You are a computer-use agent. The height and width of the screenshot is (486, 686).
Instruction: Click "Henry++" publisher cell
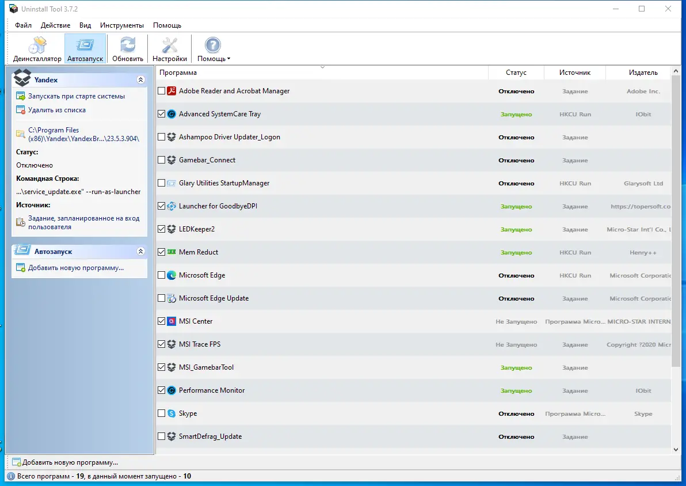(643, 253)
